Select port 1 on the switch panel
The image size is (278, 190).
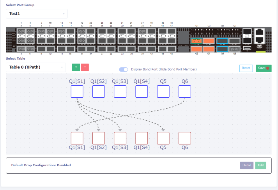point(21,32)
